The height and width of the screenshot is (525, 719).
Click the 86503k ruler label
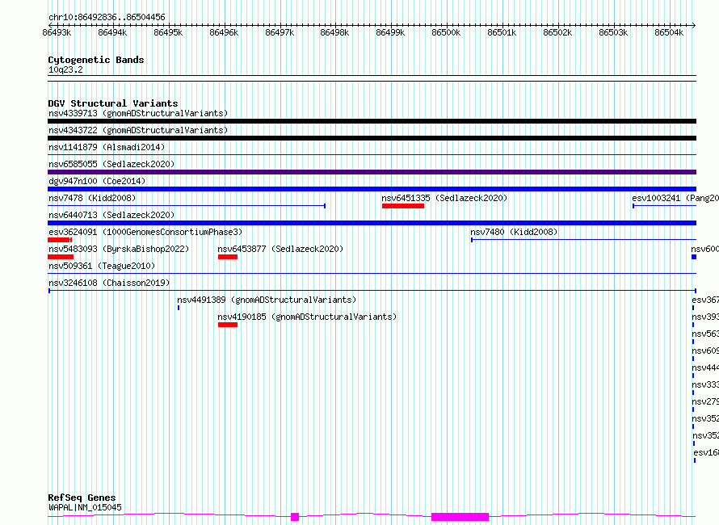(x=613, y=32)
